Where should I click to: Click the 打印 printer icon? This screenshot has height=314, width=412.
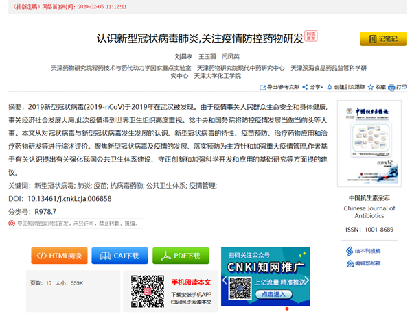(391, 88)
